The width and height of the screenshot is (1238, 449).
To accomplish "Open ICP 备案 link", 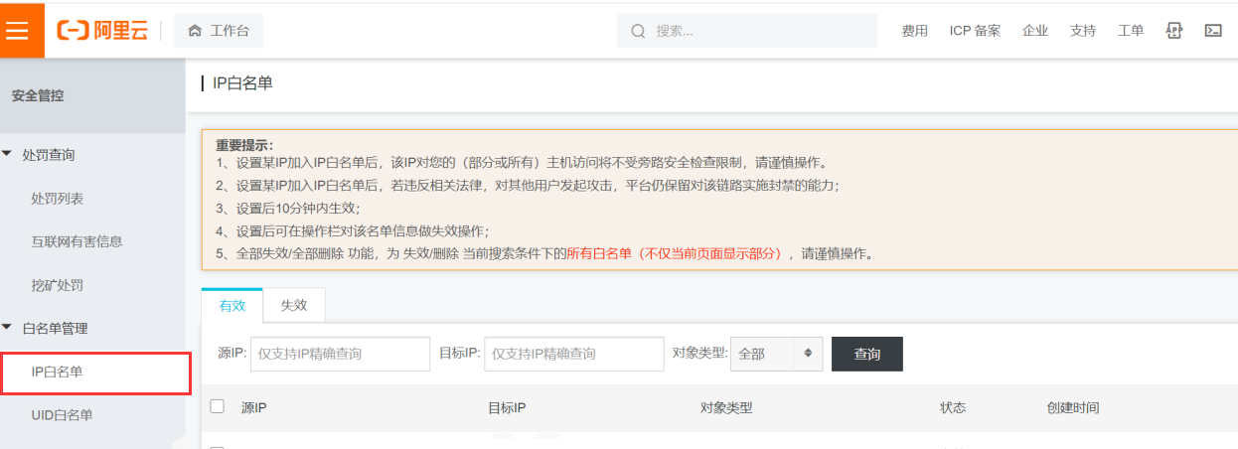I will click(975, 31).
